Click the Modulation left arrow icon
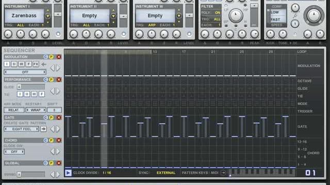Viewport: 330px width, 185px height. [43, 64]
